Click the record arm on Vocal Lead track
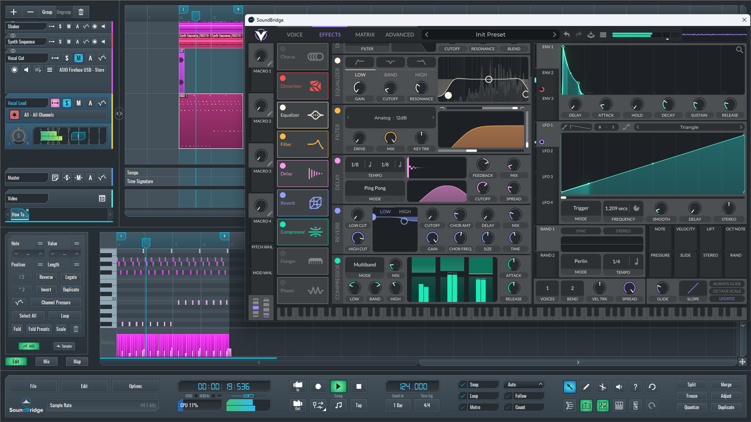The width and height of the screenshot is (751, 422). 14,115
